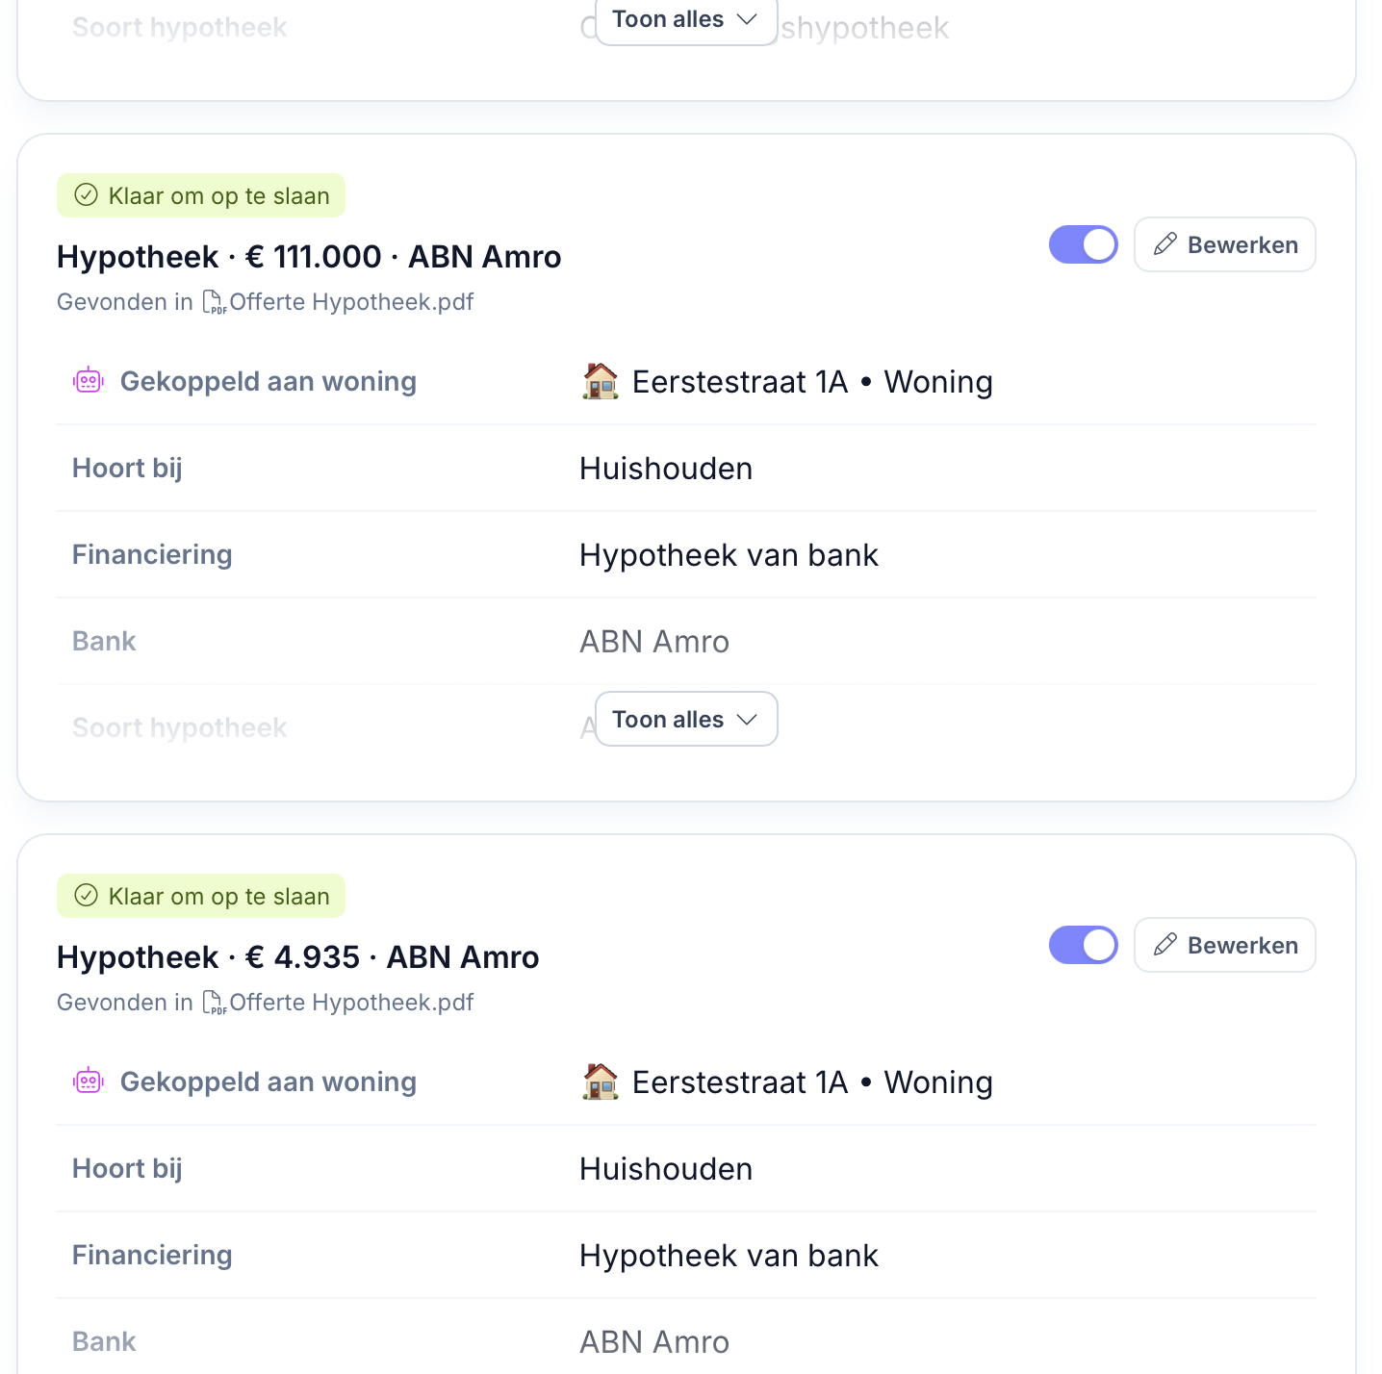Click Eerstestraat 1A • Woning in € 4.935 card
The height and width of the screenshot is (1374, 1382).
coord(812,1082)
